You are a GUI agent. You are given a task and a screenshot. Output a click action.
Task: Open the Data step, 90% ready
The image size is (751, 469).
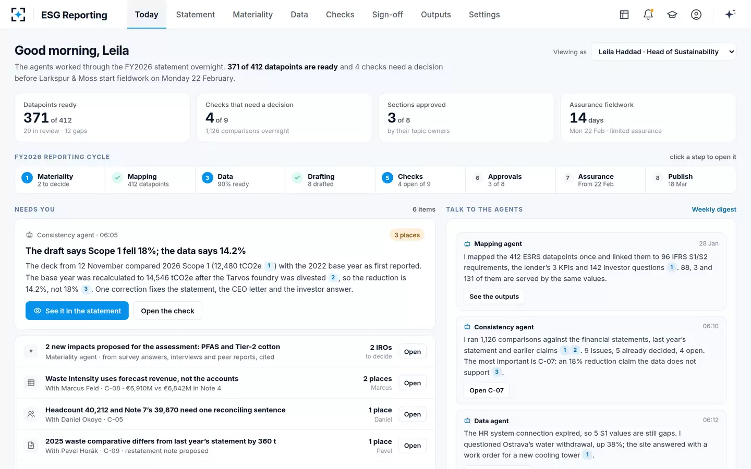pos(240,180)
